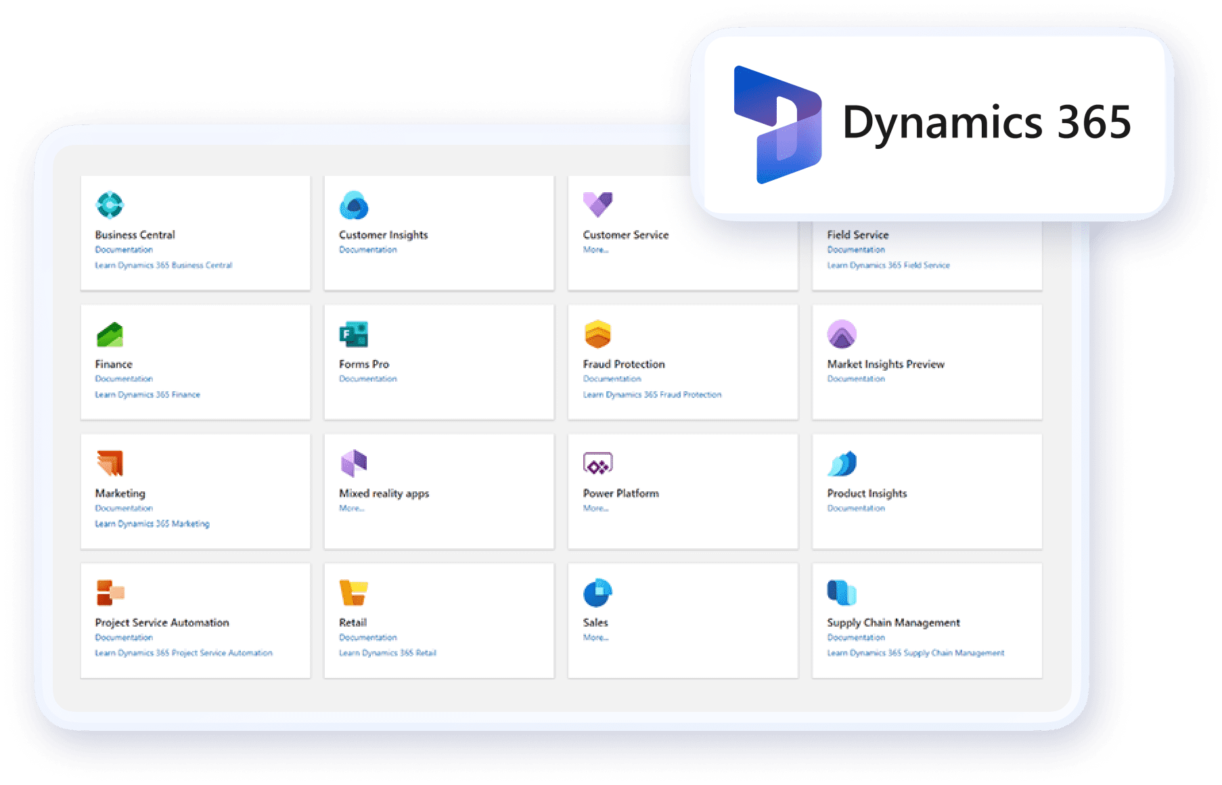The image size is (1222, 785).
Task: Click the Forms Pro icon
Action: [354, 334]
